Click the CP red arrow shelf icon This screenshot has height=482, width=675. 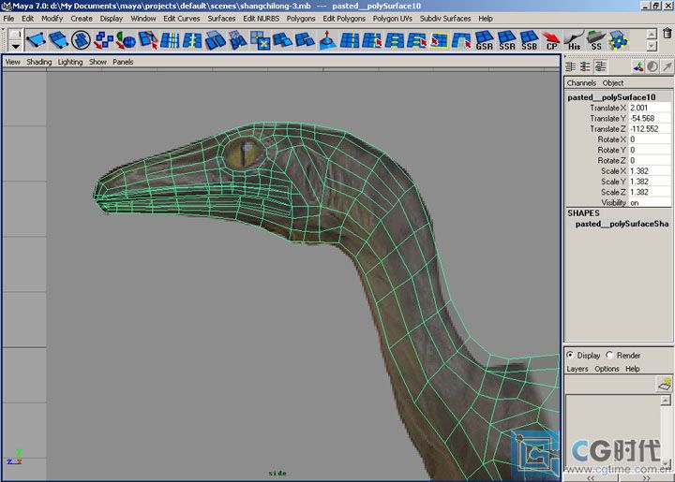pos(551,41)
